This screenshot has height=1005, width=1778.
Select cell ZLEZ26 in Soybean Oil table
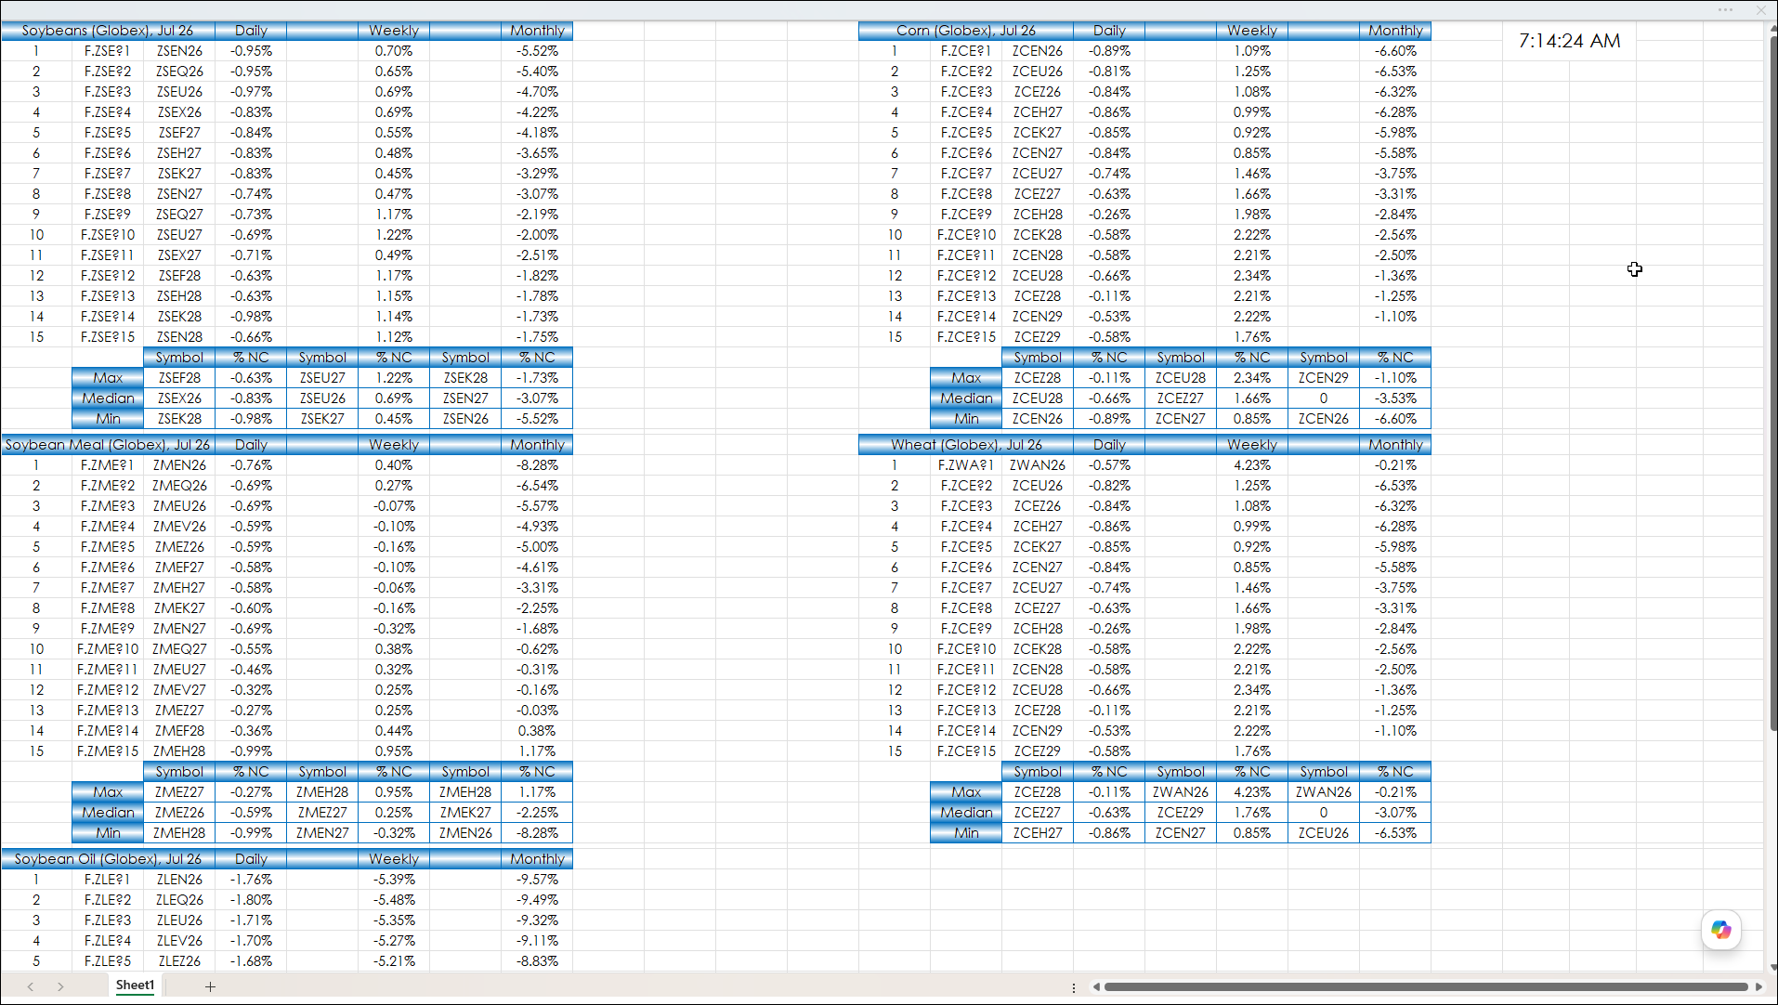(179, 961)
